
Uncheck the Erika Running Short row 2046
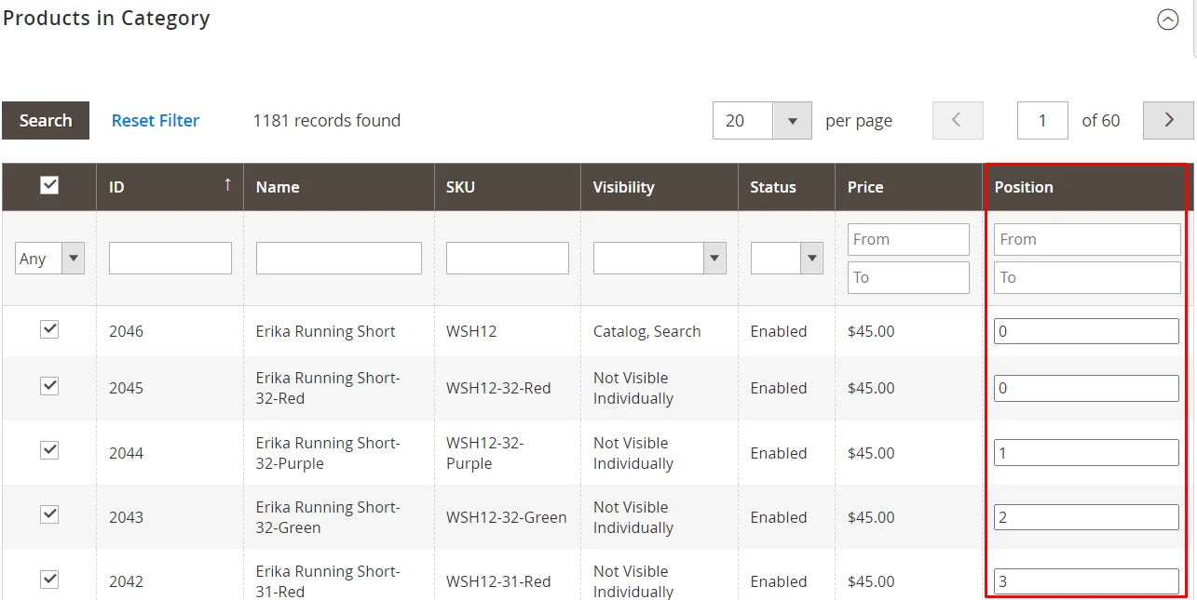(x=49, y=329)
